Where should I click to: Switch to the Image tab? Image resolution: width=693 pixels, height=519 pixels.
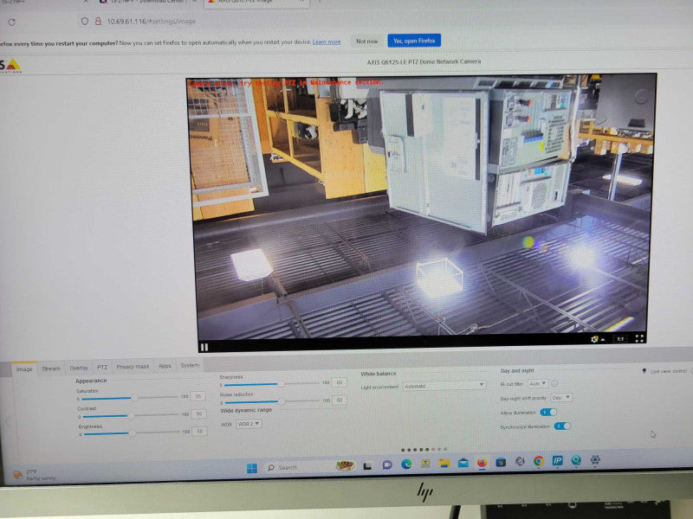[24, 369]
